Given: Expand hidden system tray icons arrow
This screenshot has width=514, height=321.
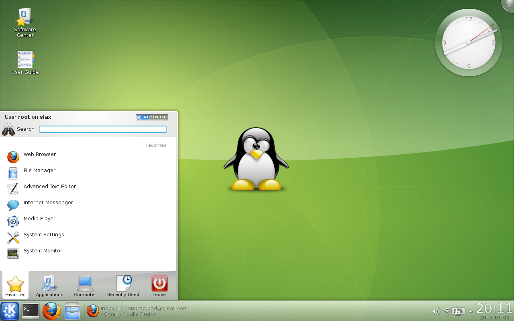Looking at the screenshot, I should click(x=470, y=311).
